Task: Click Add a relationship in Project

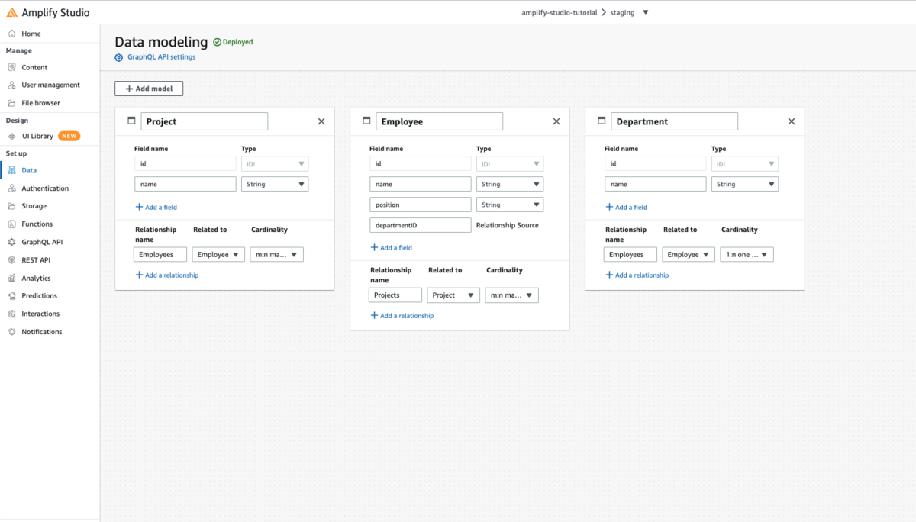Action: (167, 275)
